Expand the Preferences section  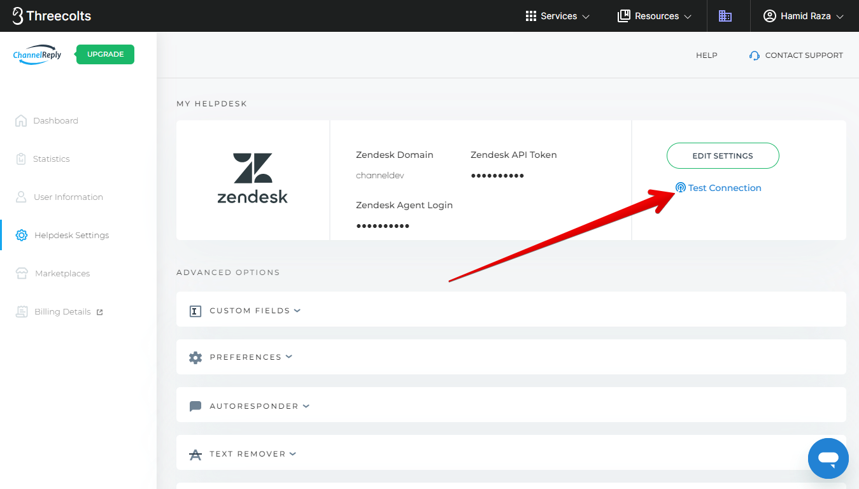511,357
